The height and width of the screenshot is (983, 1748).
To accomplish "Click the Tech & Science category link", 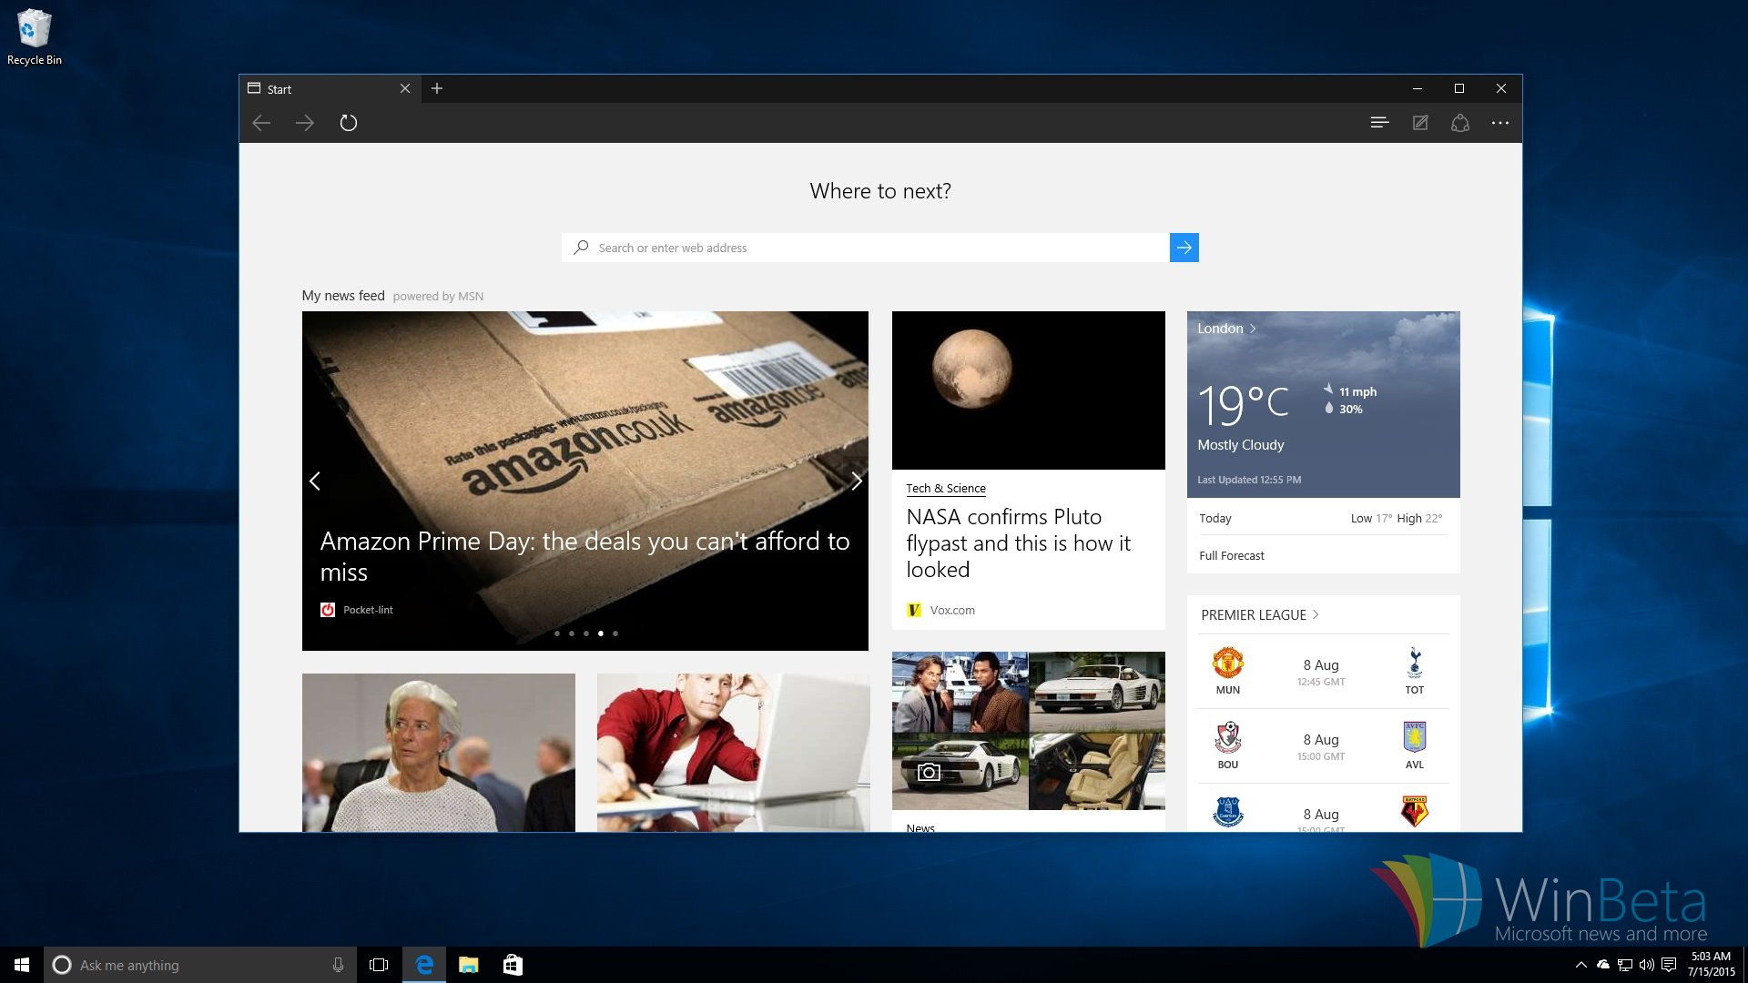I will 946,489.
